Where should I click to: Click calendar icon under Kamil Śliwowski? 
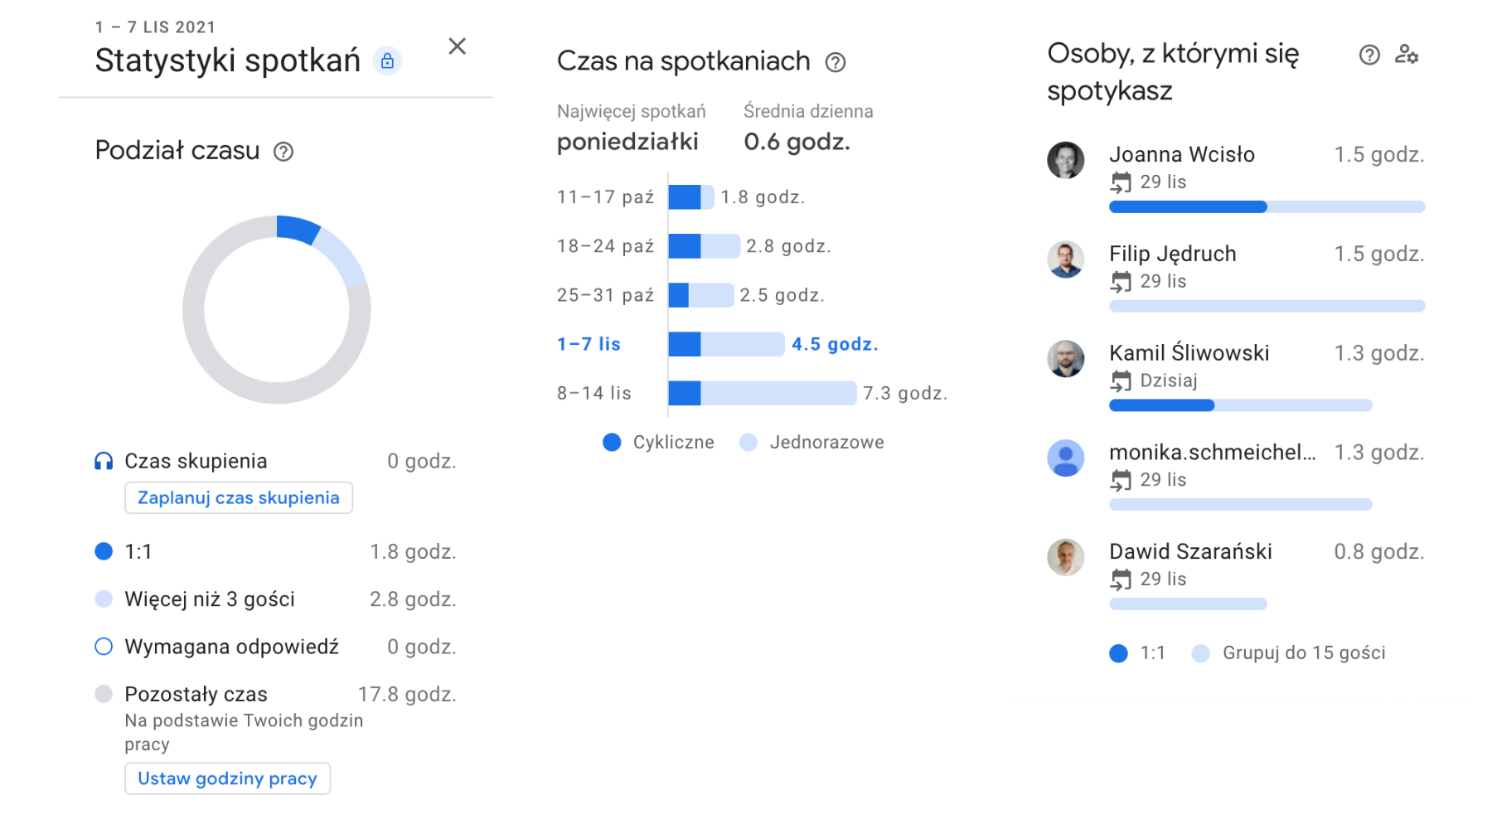tap(1121, 381)
